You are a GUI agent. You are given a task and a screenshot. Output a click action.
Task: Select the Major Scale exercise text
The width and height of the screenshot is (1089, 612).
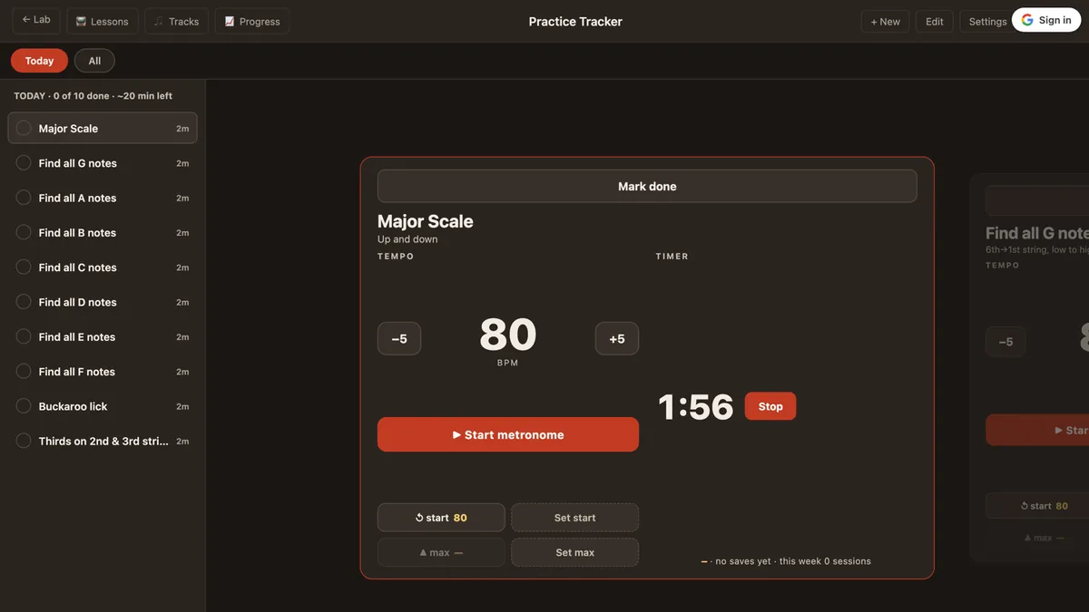68,129
